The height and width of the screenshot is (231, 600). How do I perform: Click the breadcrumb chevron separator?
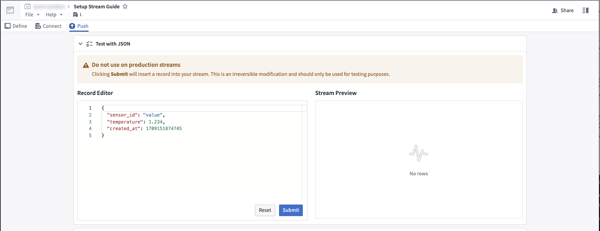[69, 7]
